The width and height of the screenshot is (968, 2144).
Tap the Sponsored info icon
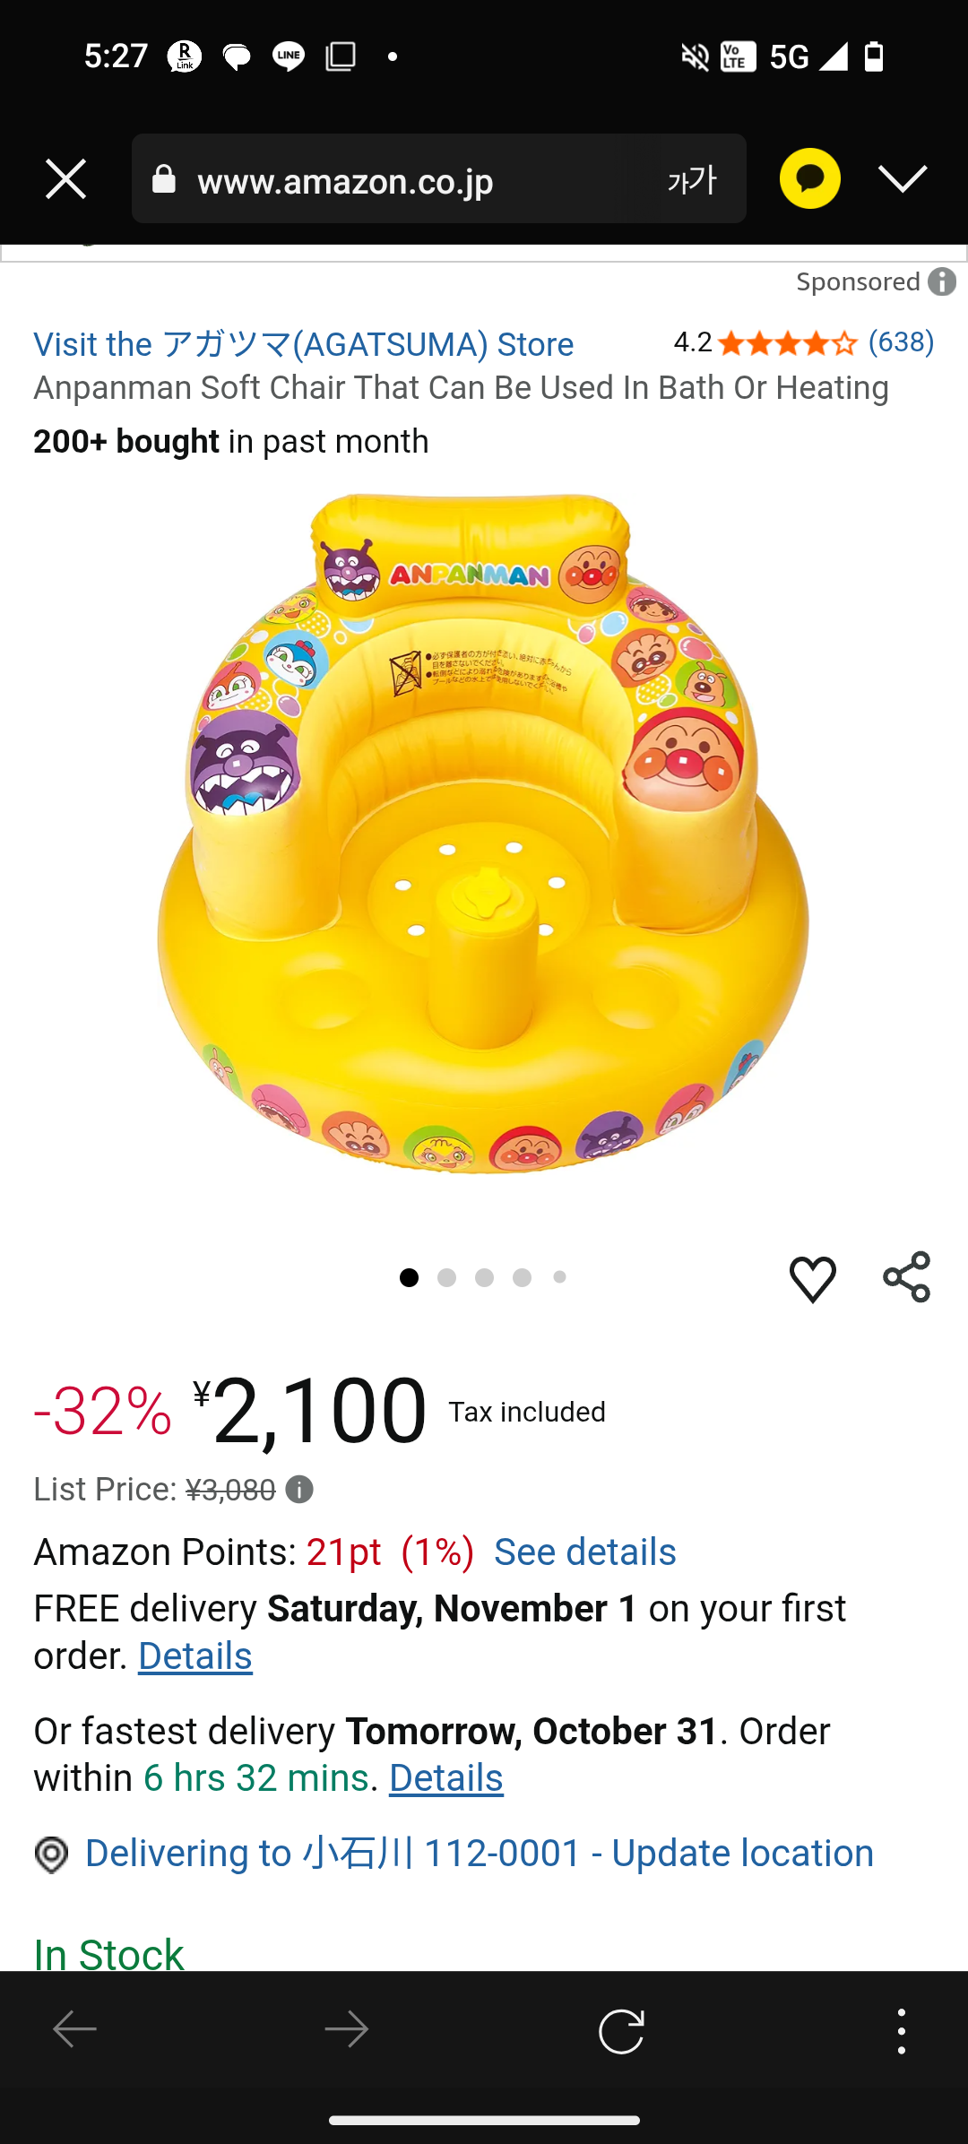pos(942,281)
